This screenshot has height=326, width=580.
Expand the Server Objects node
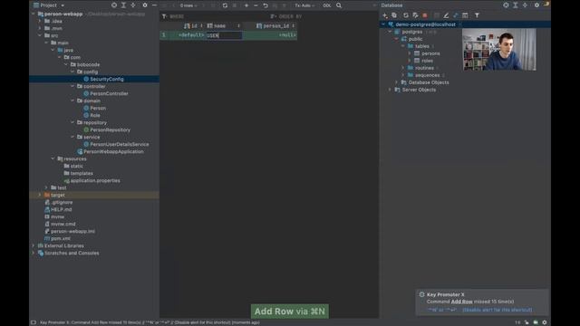tap(390, 90)
